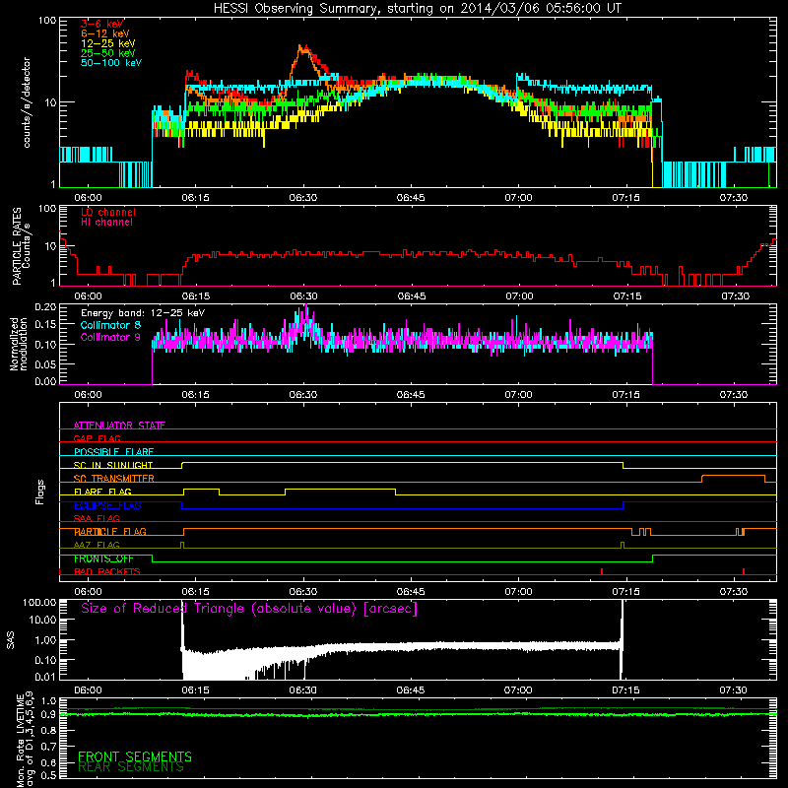Click "06:30" under the counts/s/detector plot
The height and width of the screenshot is (788, 788).
pos(303,198)
